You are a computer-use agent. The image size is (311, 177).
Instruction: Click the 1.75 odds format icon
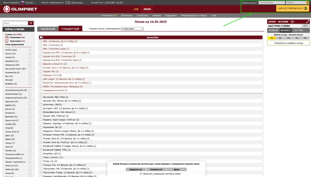(x=68, y=3)
